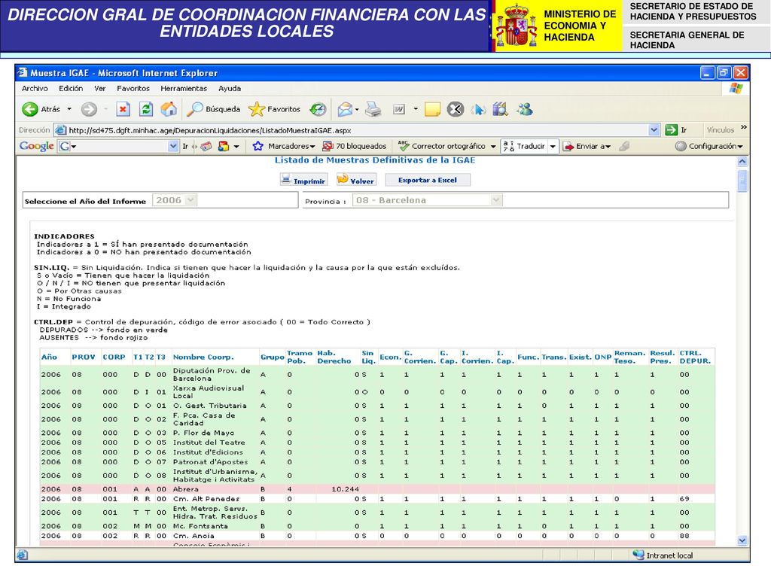Expand toolbar overflow chevron near Vínculos
The height and width of the screenshot is (578, 771).
[x=743, y=127]
